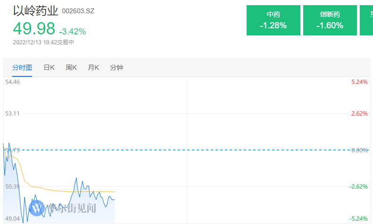Click the -3.42% change value
Image resolution: width=373 pixels, height=224 pixels.
(x=73, y=32)
